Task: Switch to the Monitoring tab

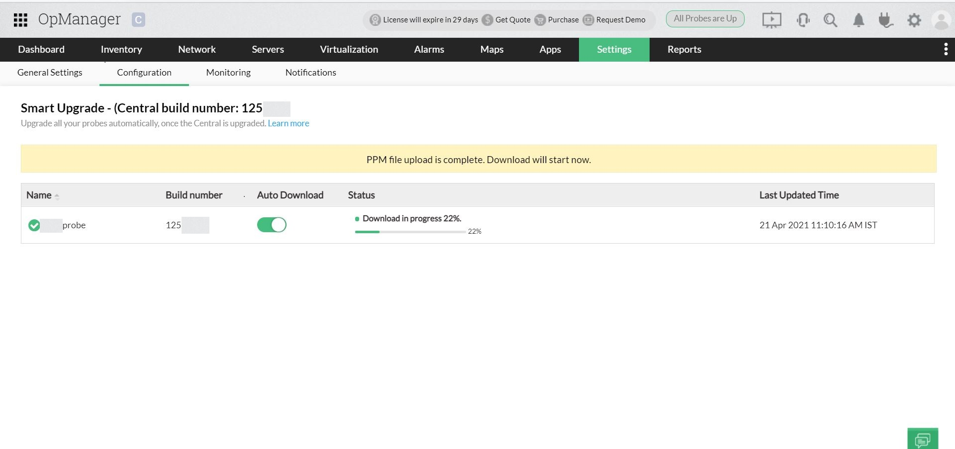Action: (x=228, y=72)
